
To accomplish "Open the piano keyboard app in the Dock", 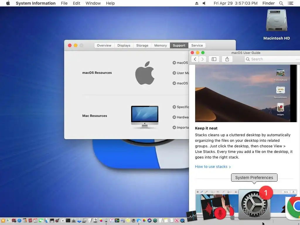I will [52, 221].
